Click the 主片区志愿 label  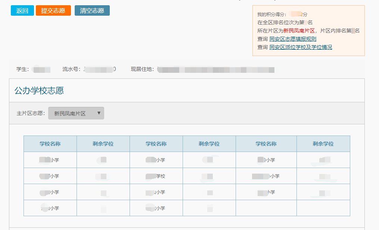31,114
